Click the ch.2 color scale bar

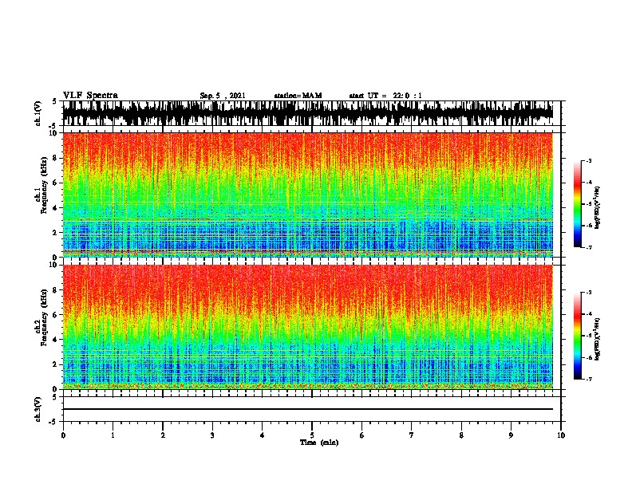click(577, 336)
